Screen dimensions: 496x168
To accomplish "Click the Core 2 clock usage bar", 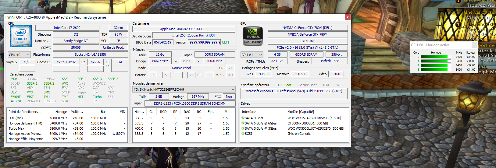I will click(x=436, y=65).
